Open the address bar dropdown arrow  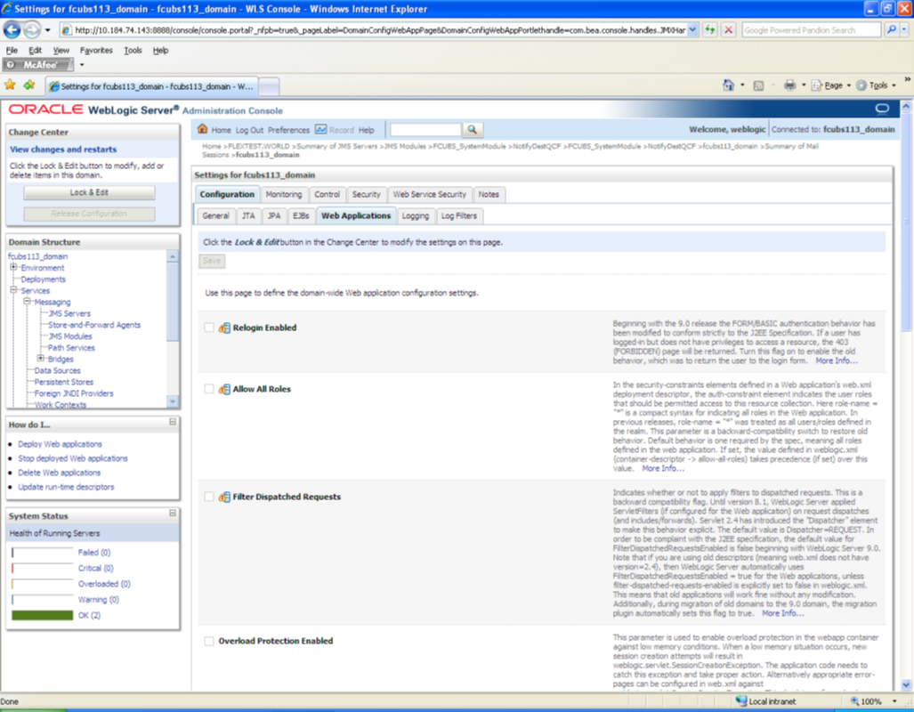(x=692, y=29)
